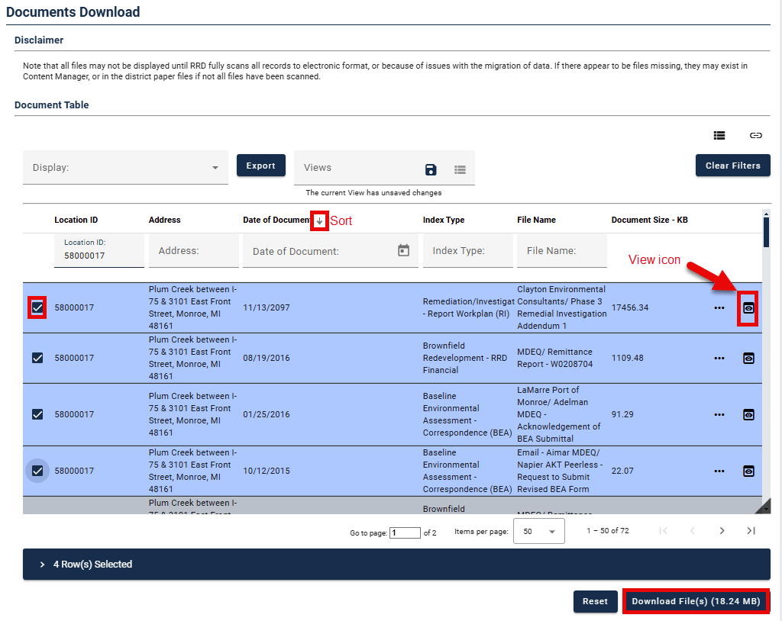View the 10/12/2015 Revised BEA Form document

(x=748, y=471)
